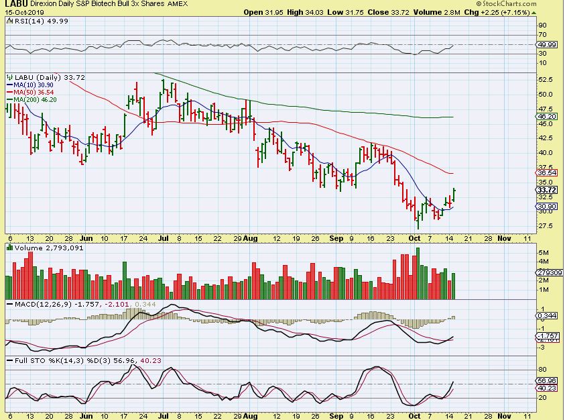The height and width of the screenshot is (420, 565).
Task: Click the red MA(50) legend line
Action: [x=10, y=93]
